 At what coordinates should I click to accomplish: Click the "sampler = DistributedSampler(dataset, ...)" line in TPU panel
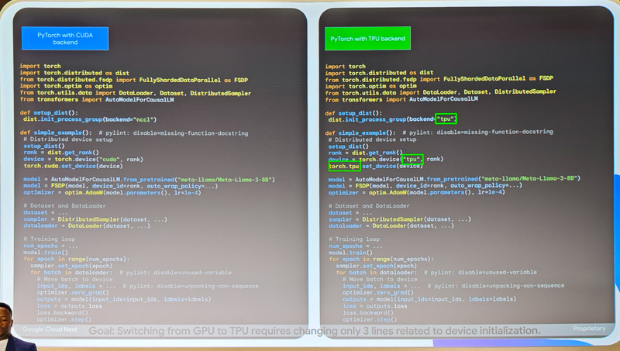pyautogui.click(x=400, y=219)
